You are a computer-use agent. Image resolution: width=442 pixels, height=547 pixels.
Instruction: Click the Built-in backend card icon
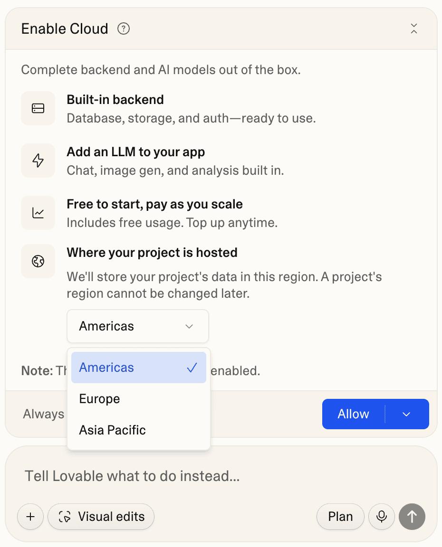click(x=38, y=108)
